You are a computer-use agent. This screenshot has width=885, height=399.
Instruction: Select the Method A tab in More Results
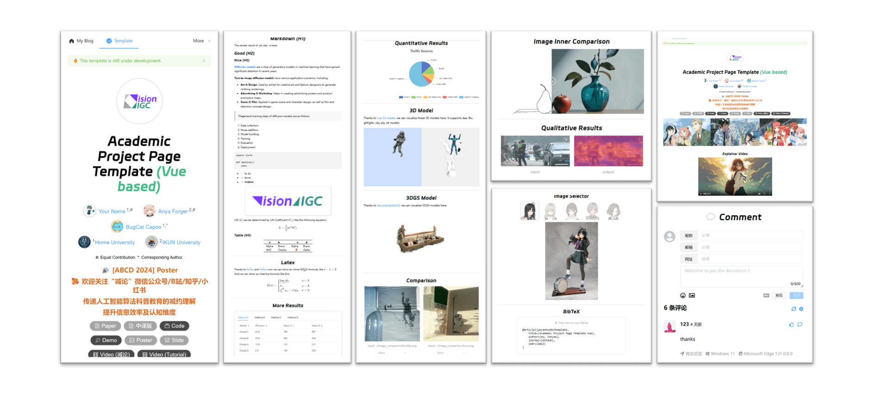[x=243, y=318]
